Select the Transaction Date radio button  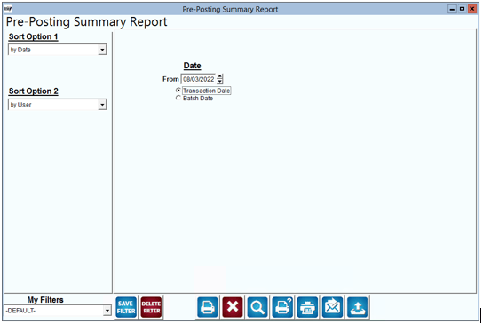coord(178,91)
